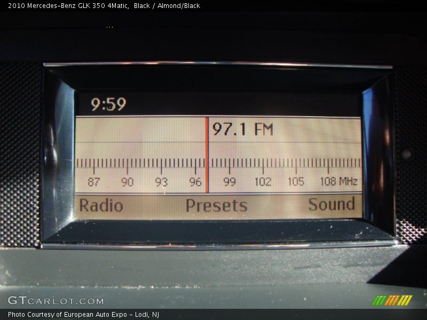Select the Photo Courtesy of European Auto Expo text
This screenshot has width=427, height=320.
coord(84,315)
